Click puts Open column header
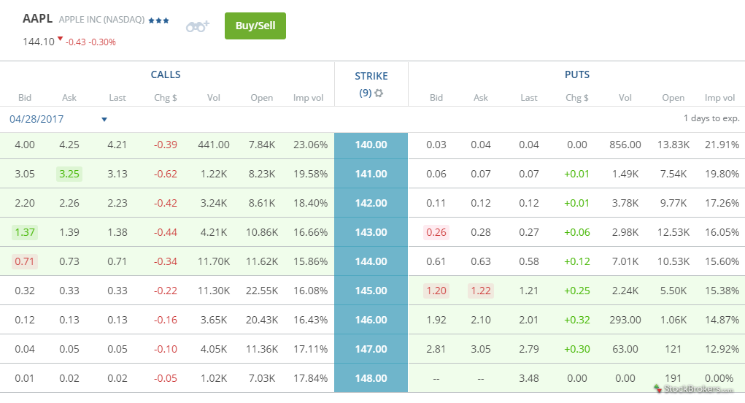This screenshot has height=403, width=745. coord(673,97)
